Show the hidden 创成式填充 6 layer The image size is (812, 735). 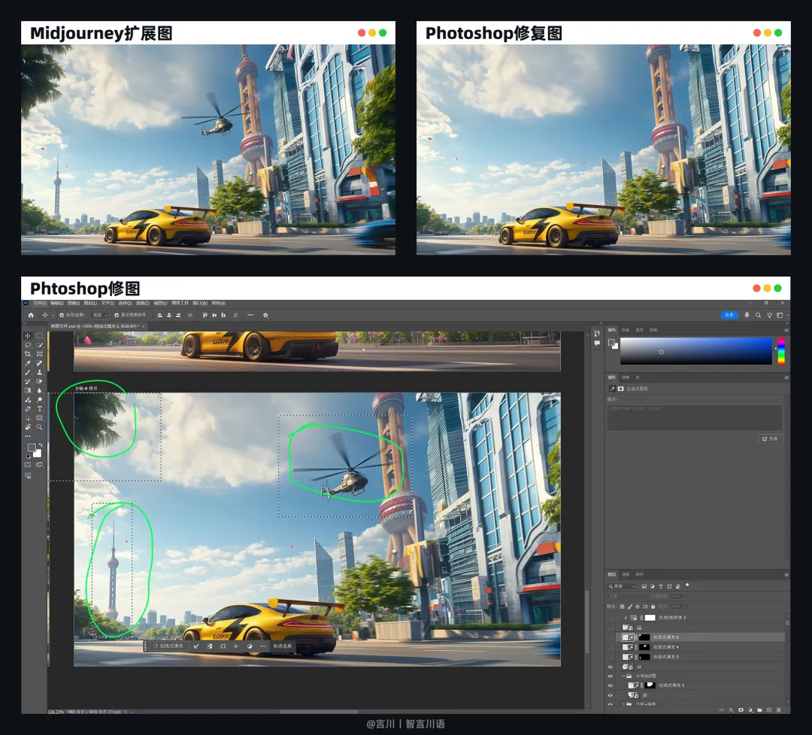(610, 637)
